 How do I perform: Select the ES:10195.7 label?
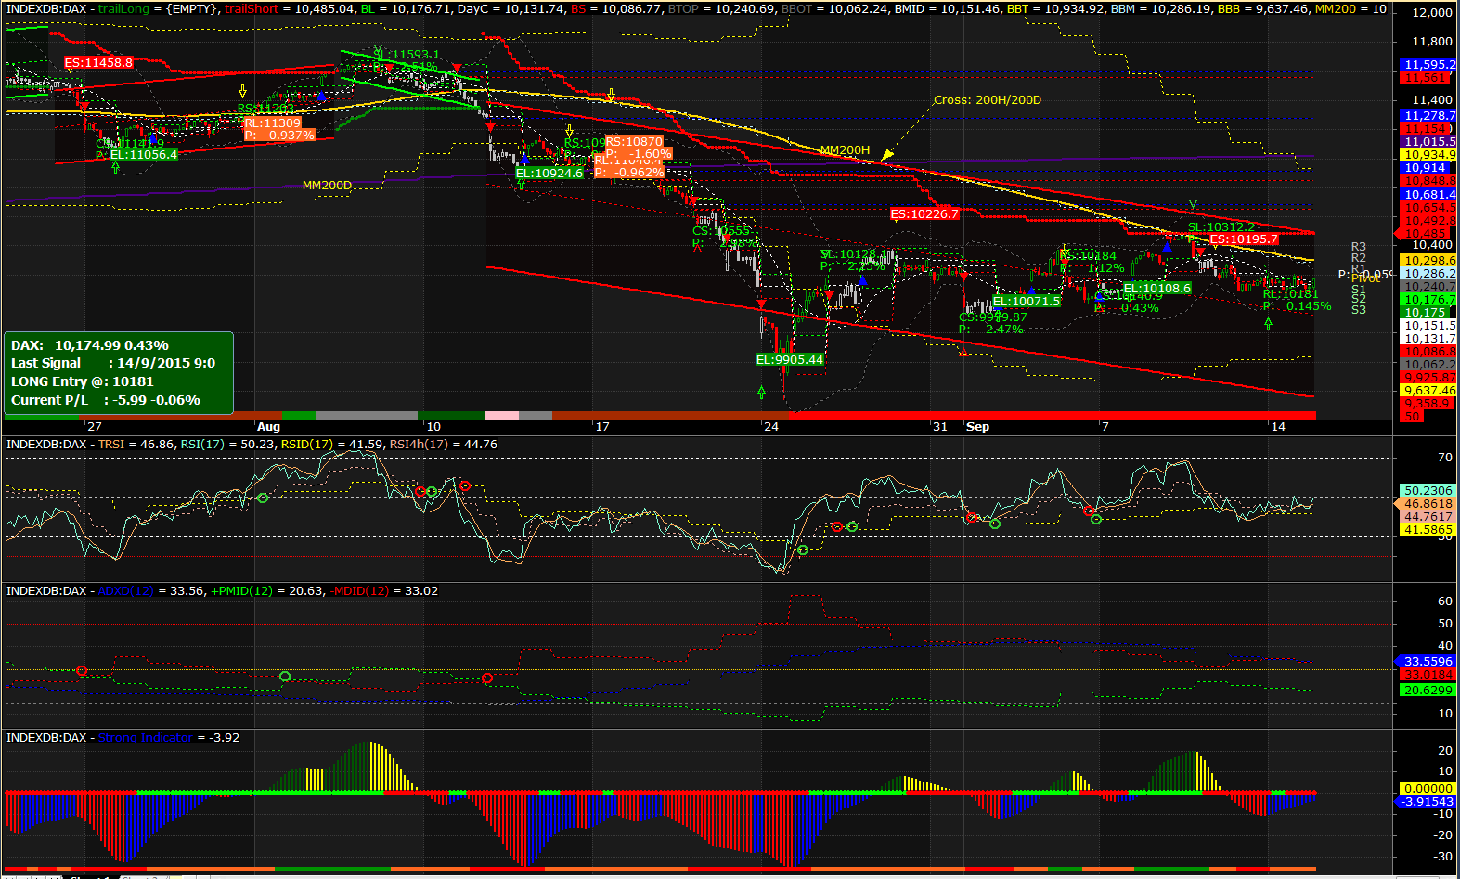point(1244,239)
